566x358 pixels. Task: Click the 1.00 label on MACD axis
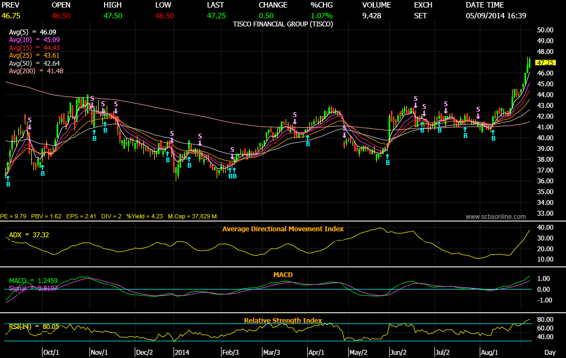coord(543,279)
